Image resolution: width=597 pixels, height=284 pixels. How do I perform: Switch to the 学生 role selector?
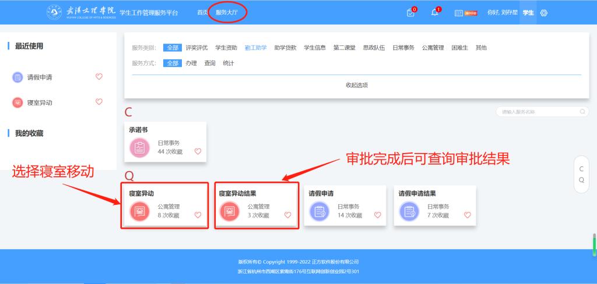click(x=528, y=13)
